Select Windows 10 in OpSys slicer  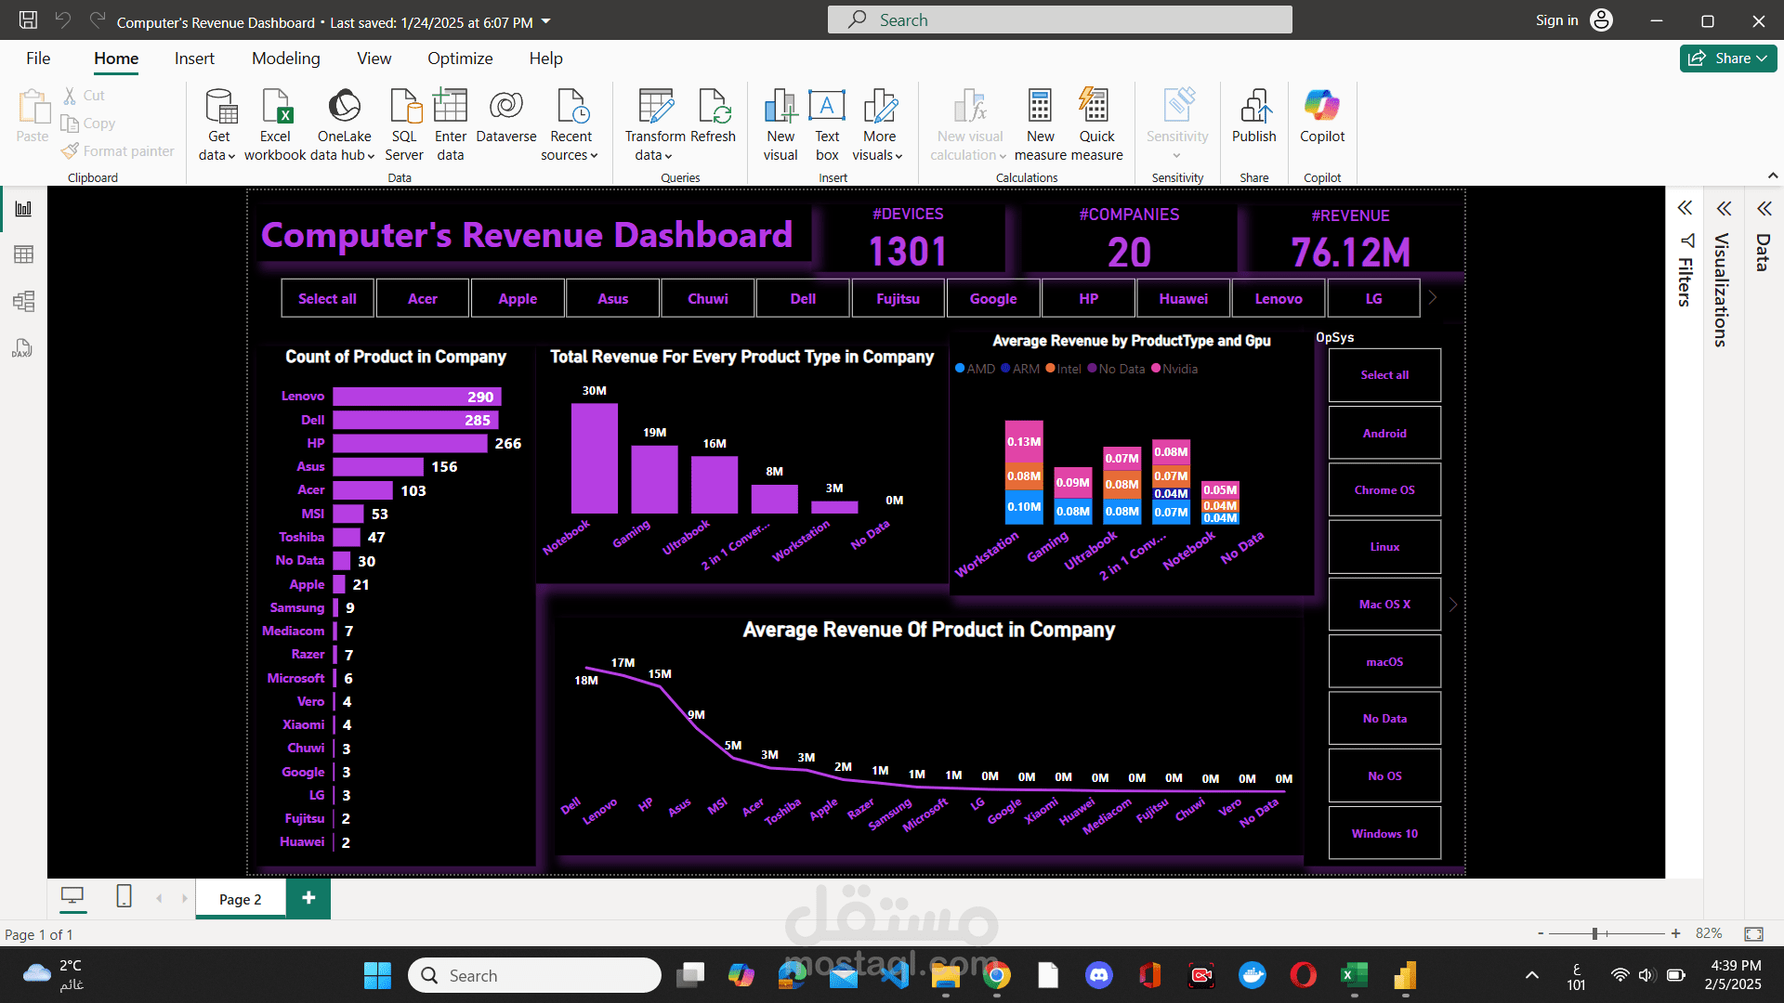(x=1384, y=833)
